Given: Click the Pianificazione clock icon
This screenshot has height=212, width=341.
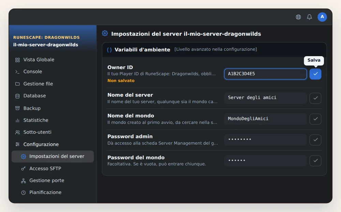Looking at the screenshot, I should (24, 193).
